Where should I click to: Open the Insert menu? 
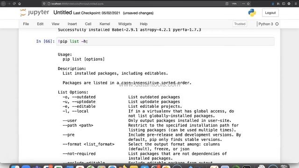tap(72, 24)
